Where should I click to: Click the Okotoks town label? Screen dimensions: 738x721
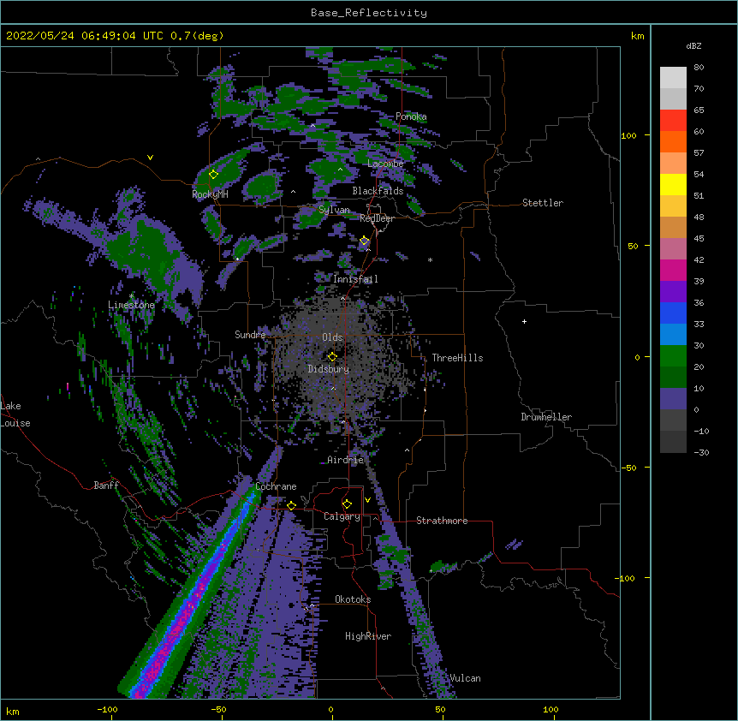(353, 599)
